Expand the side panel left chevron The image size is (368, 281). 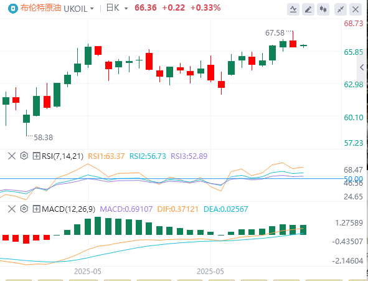point(362,68)
